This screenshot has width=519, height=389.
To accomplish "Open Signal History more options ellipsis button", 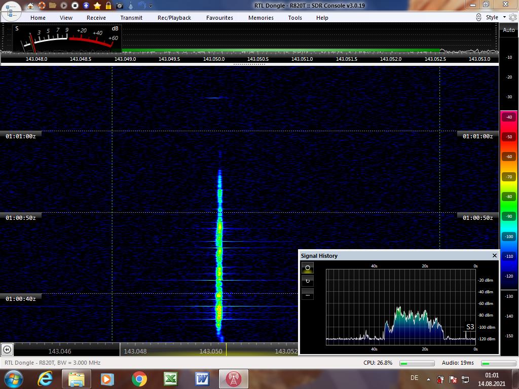I will coord(308,294).
